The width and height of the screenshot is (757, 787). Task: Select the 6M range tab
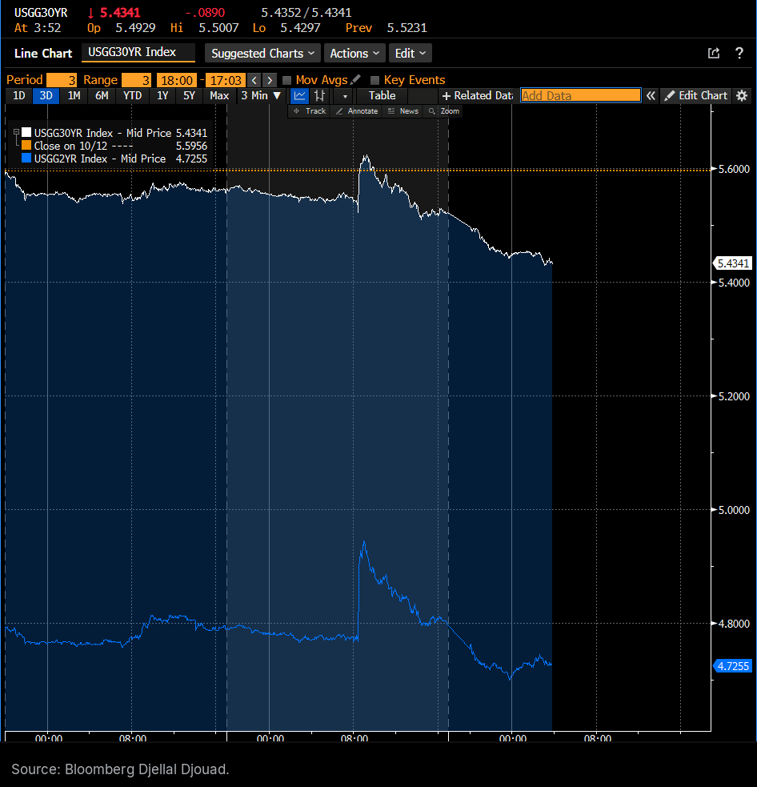click(102, 95)
